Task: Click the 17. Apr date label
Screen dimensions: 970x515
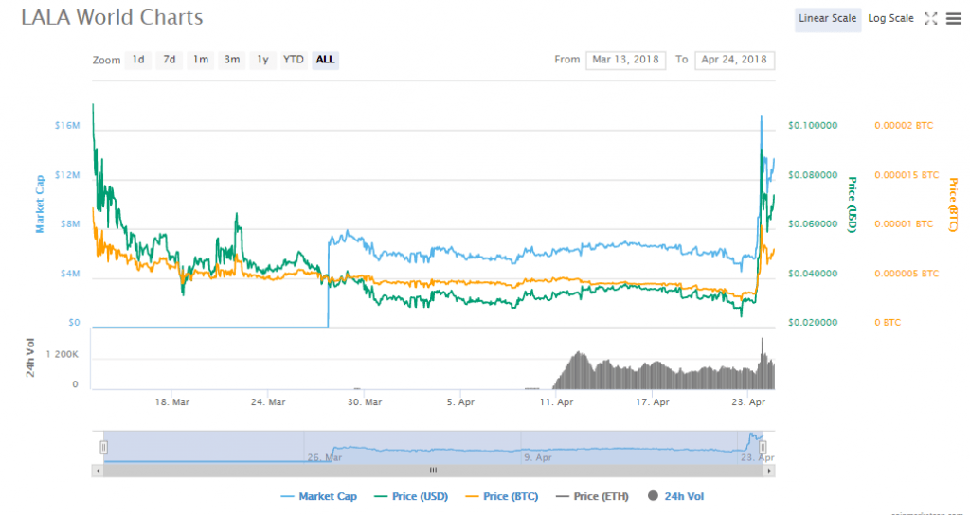Action: [652, 402]
